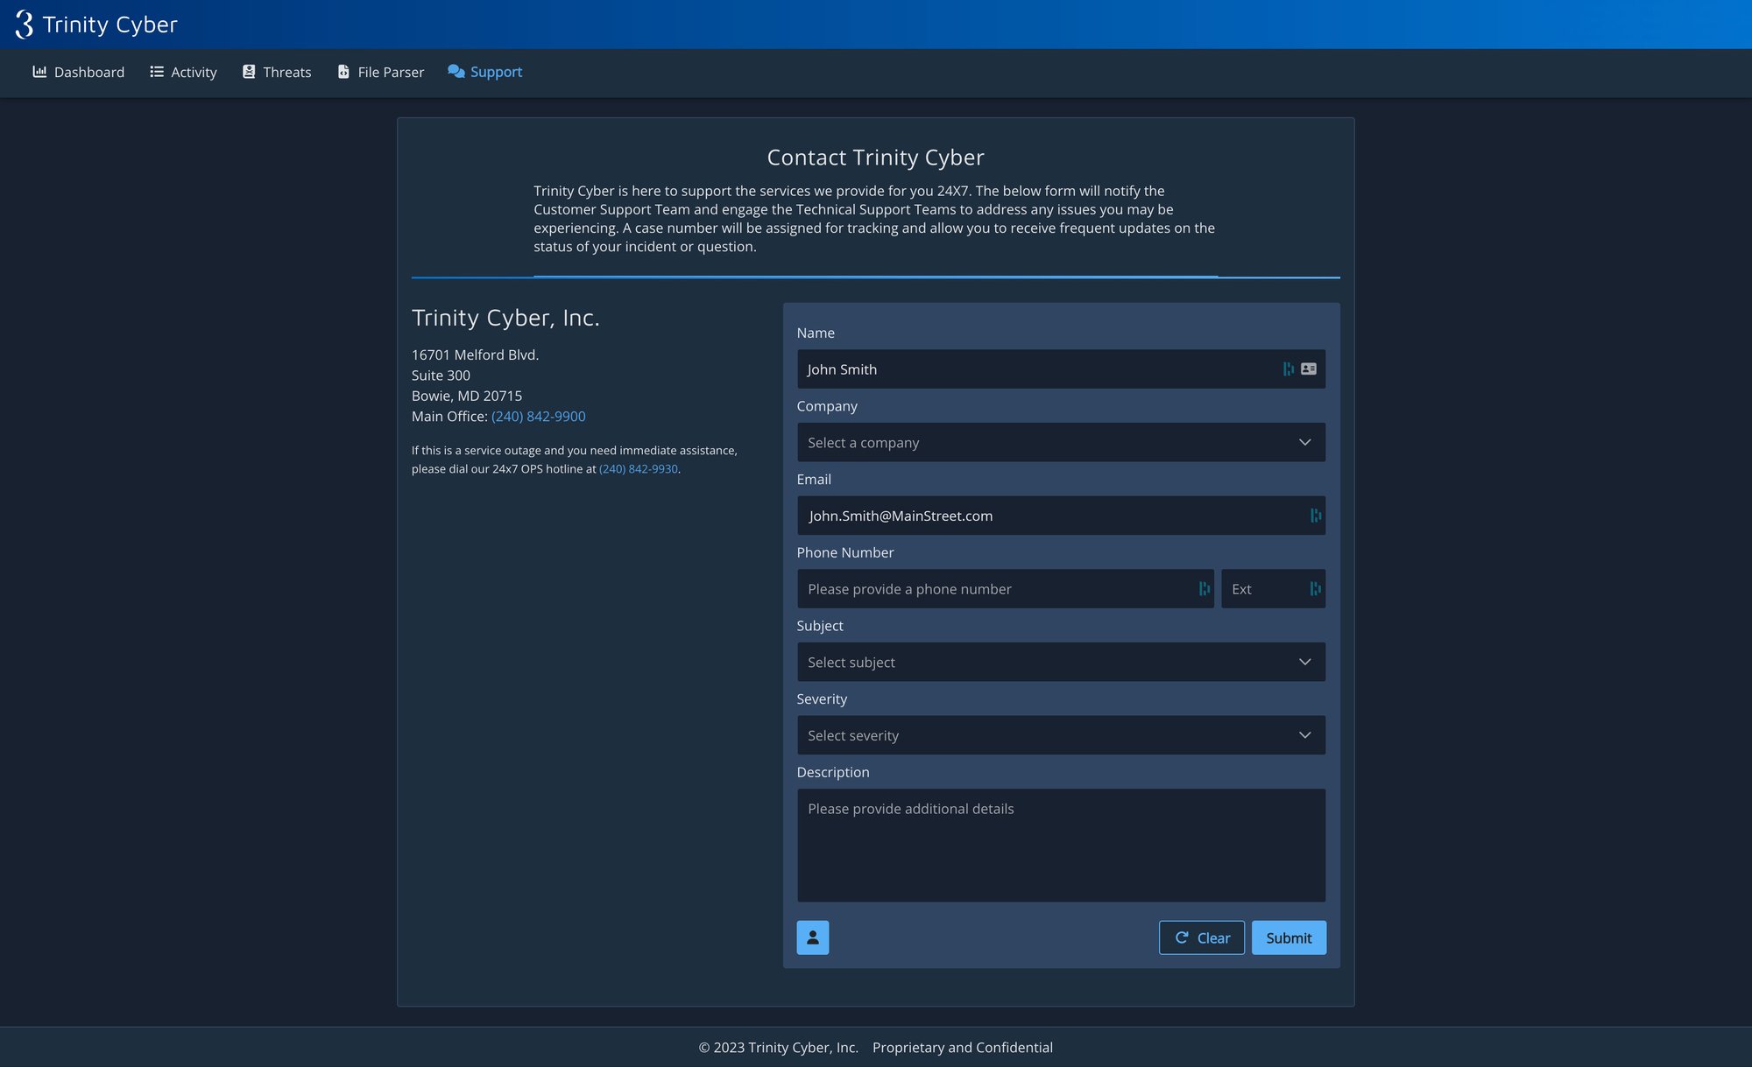Image resolution: width=1752 pixels, height=1067 pixels.
Task: Click the Phone Number field label
Action: (845, 552)
